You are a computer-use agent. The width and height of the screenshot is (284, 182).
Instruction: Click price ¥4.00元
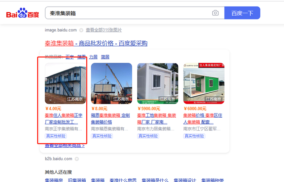point(53,109)
